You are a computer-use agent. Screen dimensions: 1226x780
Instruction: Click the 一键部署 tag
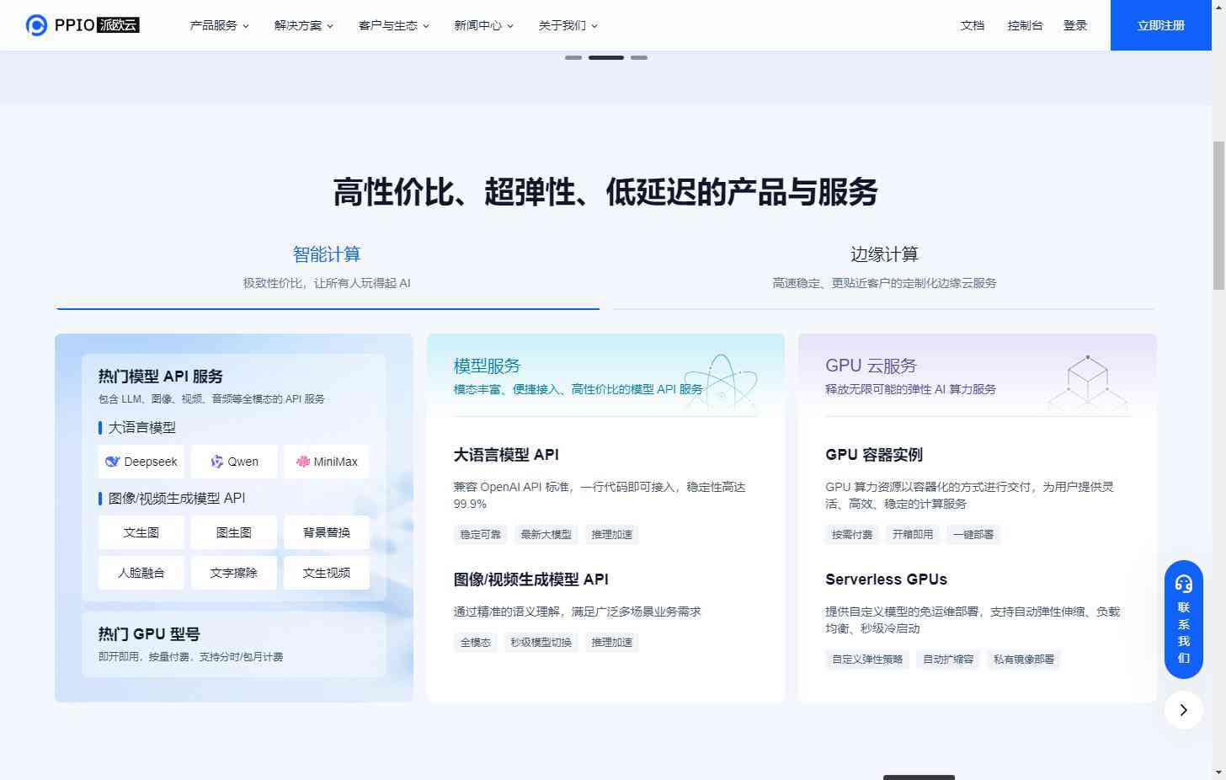click(x=973, y=535)
